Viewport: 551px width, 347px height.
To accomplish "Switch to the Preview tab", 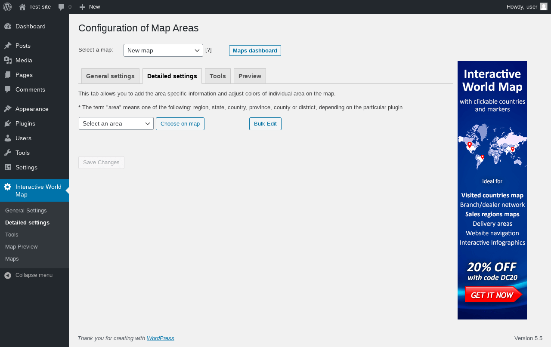I will [250, 76].
